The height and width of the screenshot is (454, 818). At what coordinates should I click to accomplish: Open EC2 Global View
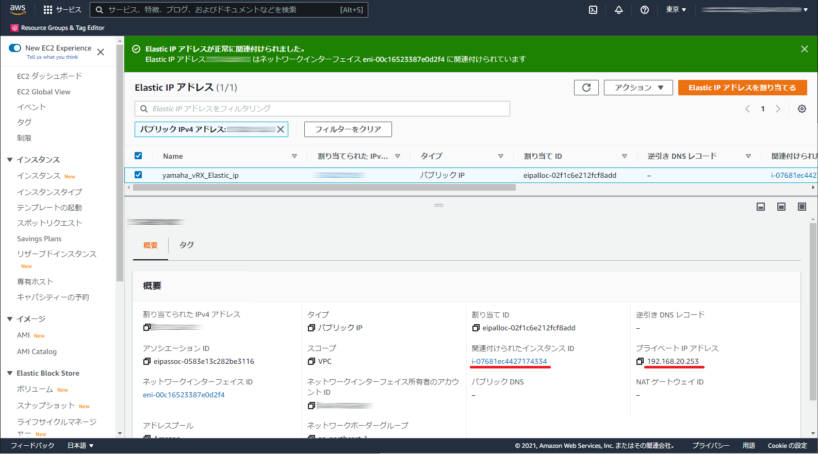[44, 92]
